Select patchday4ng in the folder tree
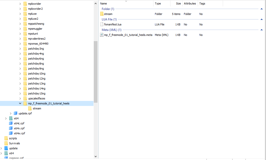The width and height of the screenshot is (266, 160). coord(36,54)
